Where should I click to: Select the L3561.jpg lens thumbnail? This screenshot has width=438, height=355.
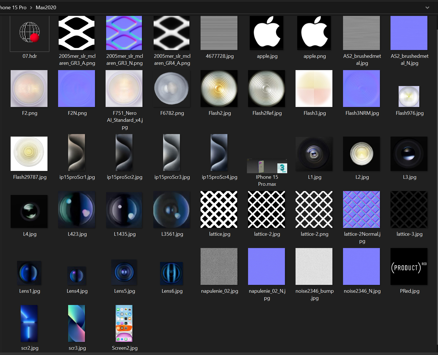click(172, 209)
